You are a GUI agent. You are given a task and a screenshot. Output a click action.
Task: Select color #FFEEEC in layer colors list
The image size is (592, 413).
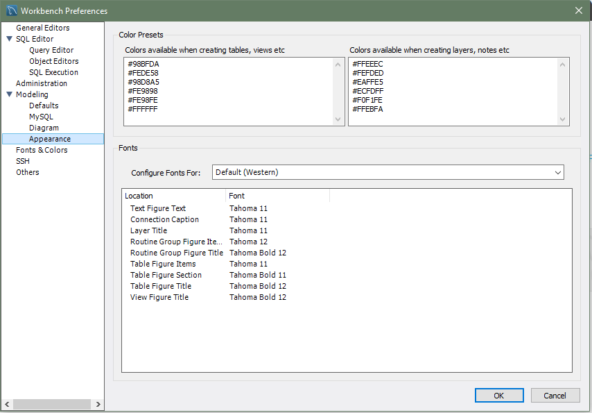(367, 65)
